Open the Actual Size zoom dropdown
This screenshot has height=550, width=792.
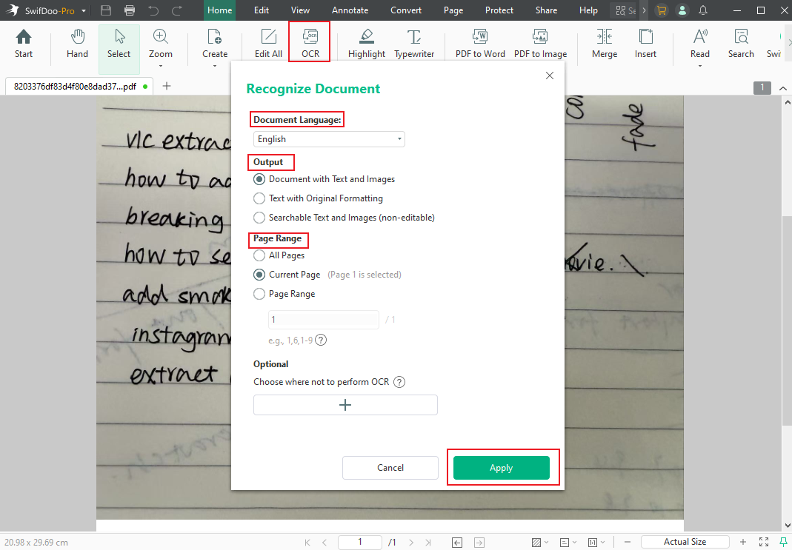685,542
